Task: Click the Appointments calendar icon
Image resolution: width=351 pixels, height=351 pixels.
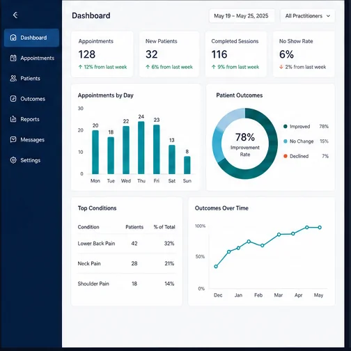Action: [13, 58]
